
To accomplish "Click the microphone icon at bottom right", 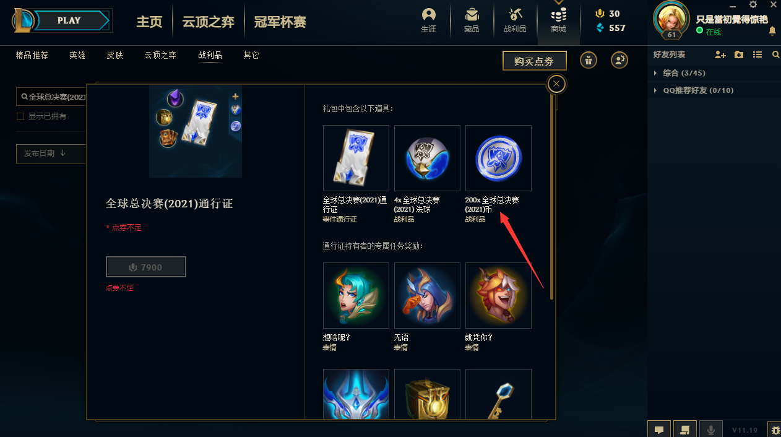I will point(710,429).
